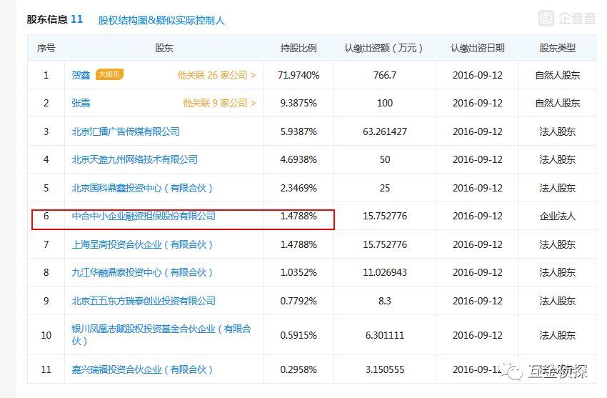Open 九江华融鼎泰投资中心（有限合伙） link
The image size is (607, 398).
pyautogui.click(x=142, y=272)
